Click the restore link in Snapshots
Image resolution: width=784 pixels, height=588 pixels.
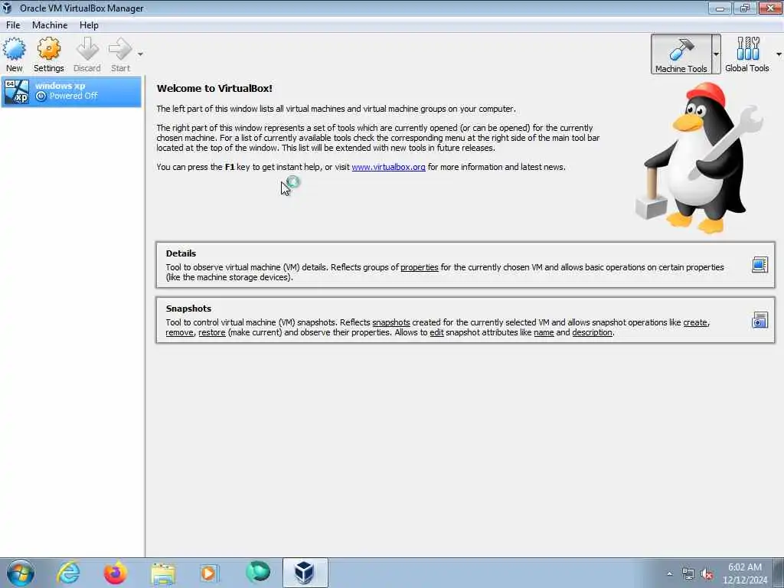coord(212,332)
